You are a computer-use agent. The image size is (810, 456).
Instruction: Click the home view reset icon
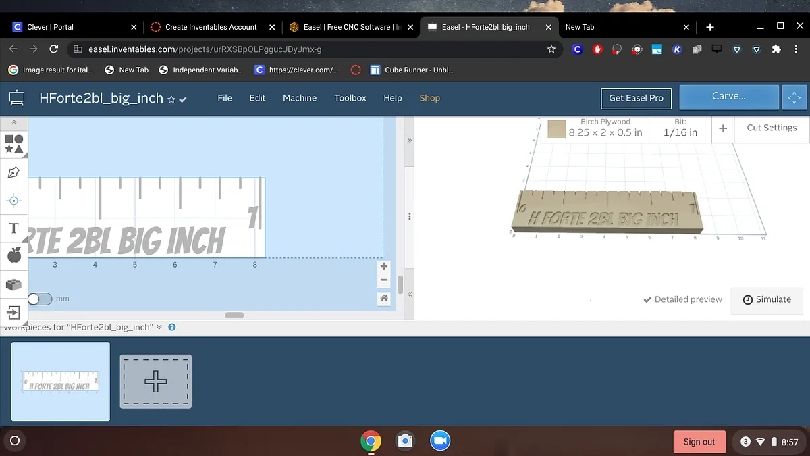[384, 298]
